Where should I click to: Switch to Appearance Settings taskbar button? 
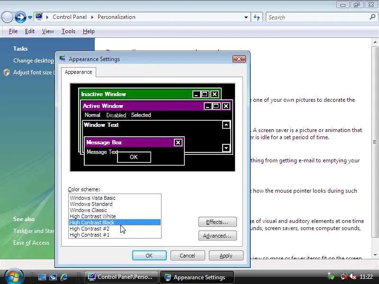tap(197, 277)
